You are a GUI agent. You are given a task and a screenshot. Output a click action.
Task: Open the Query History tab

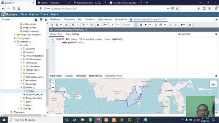click(x=72, y=34)
